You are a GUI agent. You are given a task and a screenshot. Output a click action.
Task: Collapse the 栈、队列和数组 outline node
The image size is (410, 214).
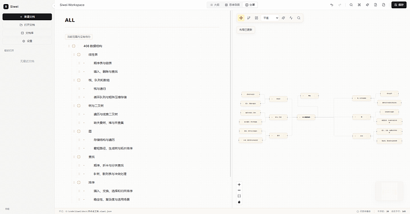coord(78,80)
